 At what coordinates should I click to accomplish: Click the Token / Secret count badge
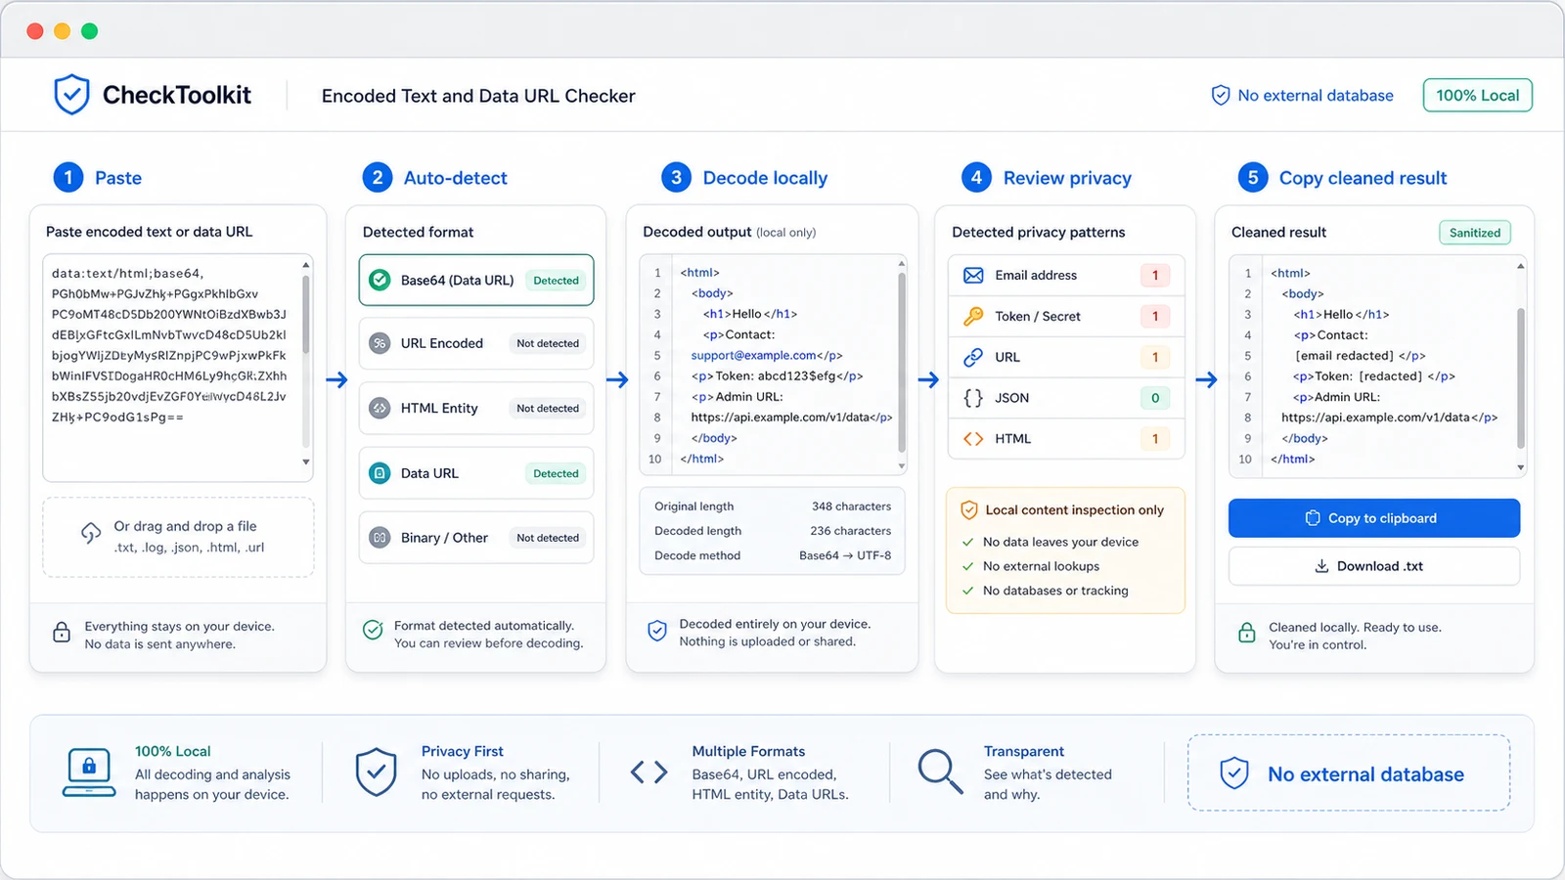[1155, 316]
